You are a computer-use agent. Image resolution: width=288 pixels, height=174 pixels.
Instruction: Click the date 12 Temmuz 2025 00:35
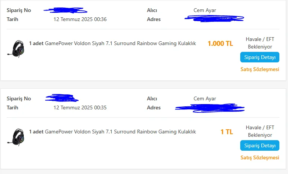click(80, 107)
